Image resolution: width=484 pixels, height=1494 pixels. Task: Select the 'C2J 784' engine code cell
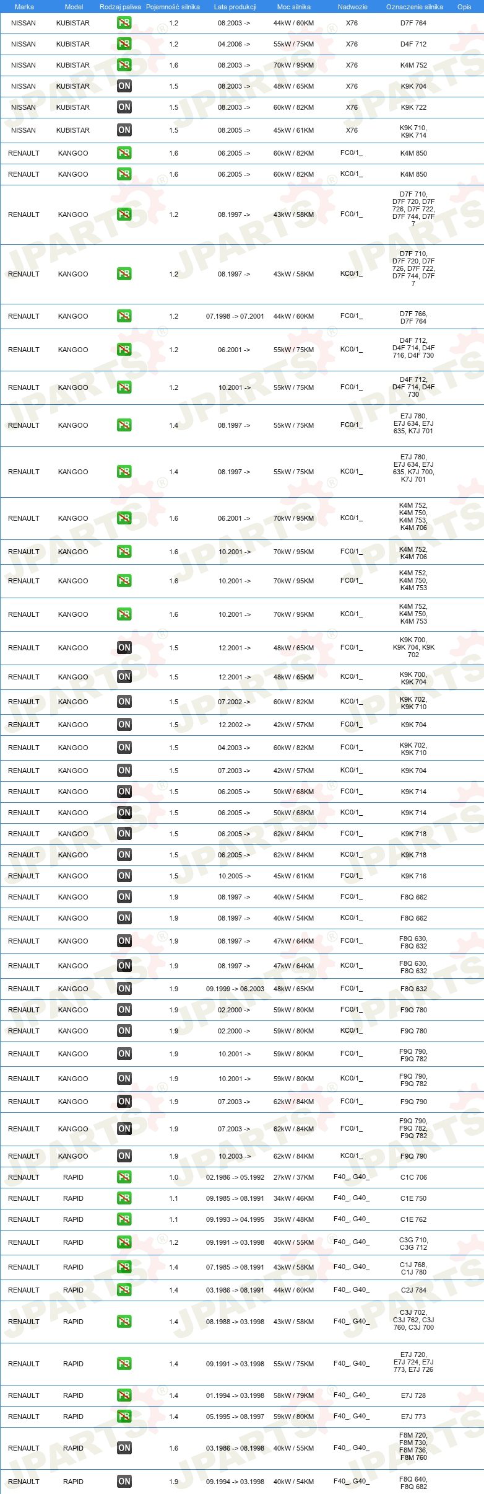click(413, 1290)
